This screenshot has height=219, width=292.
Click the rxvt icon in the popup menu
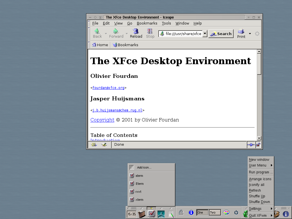[x=132, y=191]
